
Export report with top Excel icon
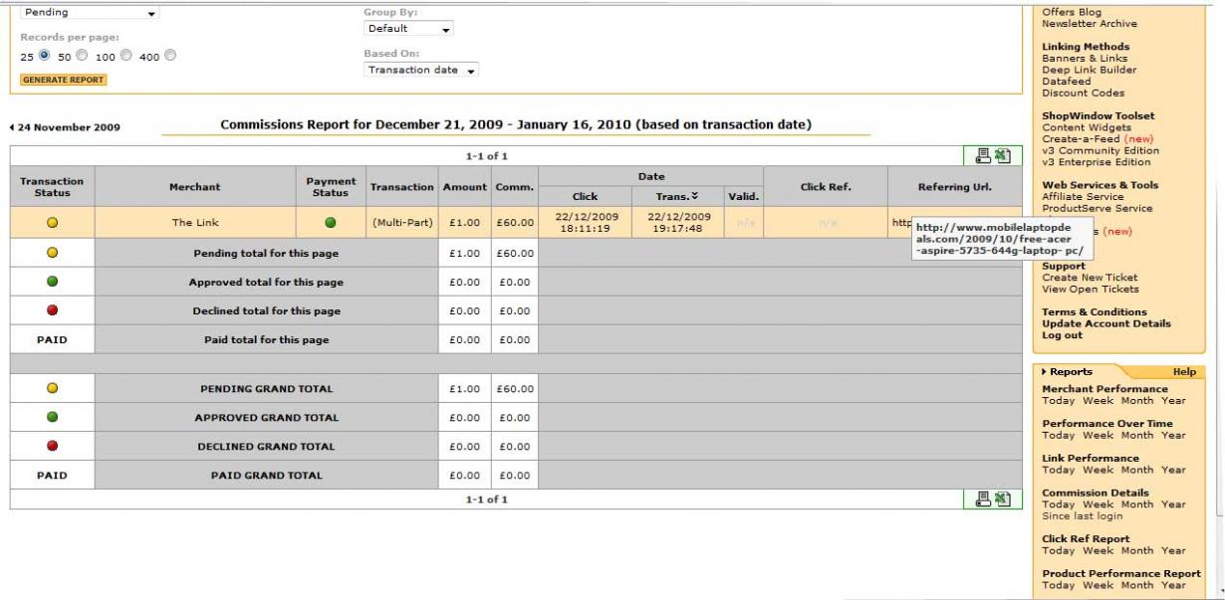1002,155
